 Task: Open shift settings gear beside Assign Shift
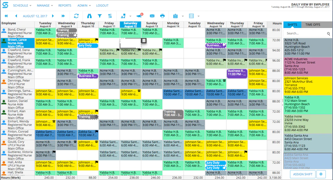click(x=321, y=174)
